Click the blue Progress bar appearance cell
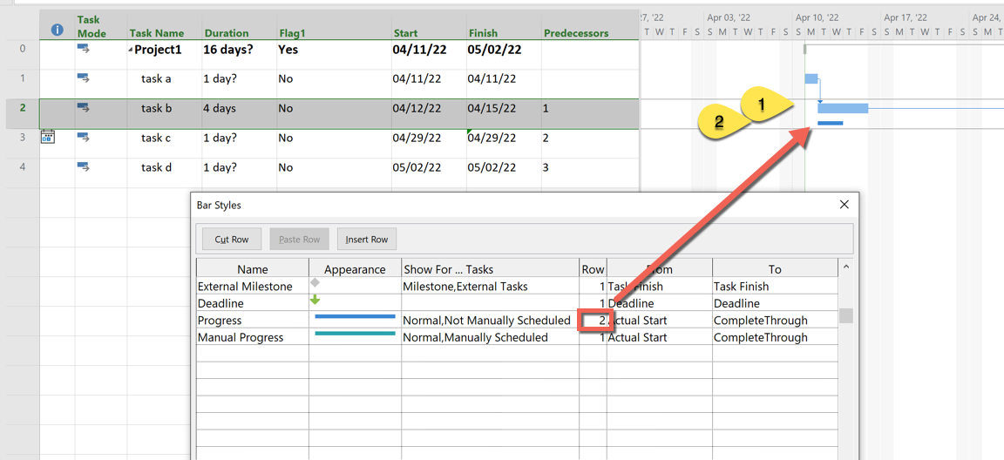The height and width of the screenshot is (460, 1004). coord(355,320)
